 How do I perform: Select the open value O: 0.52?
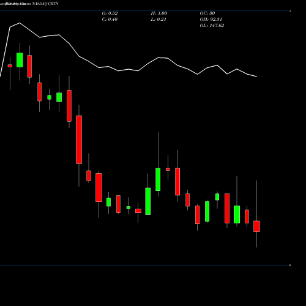pos(110,13)
